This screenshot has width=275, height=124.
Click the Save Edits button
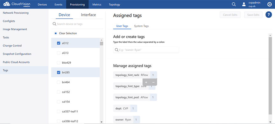[253, 15]
